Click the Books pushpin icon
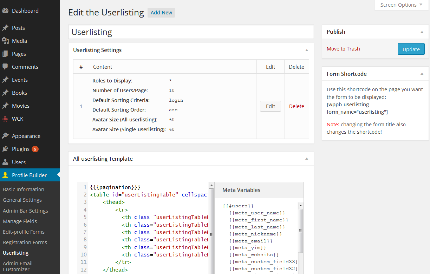The height and width of the screenshot is (274, 430). tap(5, 93)
